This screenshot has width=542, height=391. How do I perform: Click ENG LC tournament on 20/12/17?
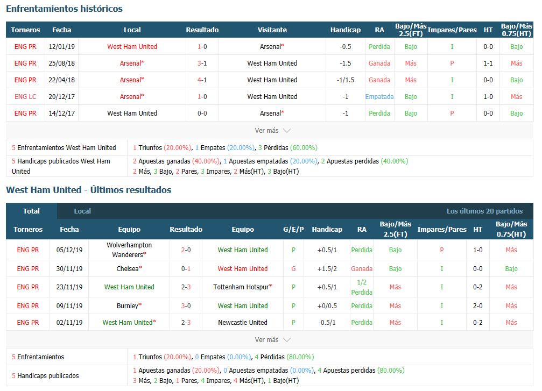click(25, 97)
